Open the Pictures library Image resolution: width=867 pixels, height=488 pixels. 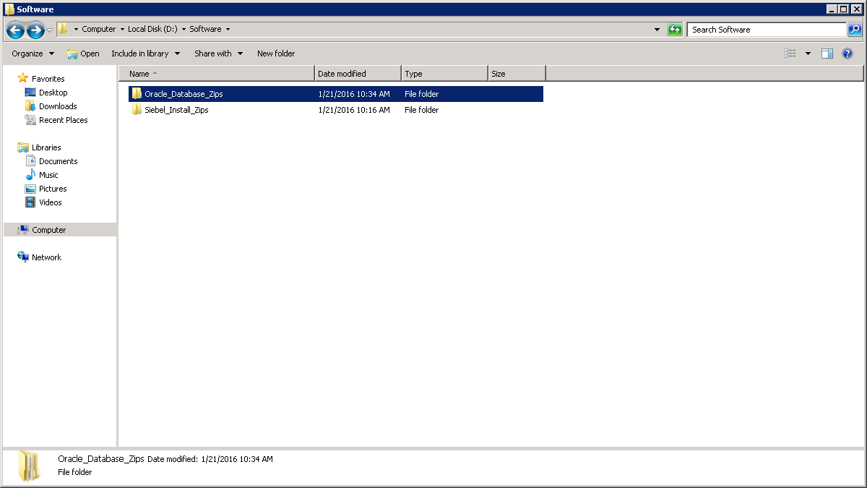(53, 189)
